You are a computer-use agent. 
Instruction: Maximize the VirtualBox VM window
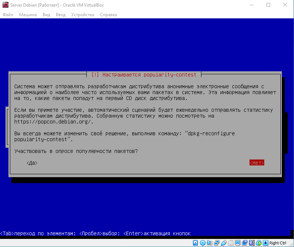pyautogui.click(x=268, y=6)
